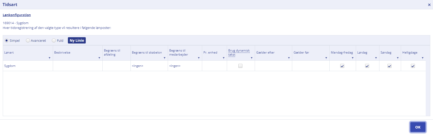Image resolution: width=433 pixels, height=134 pixels.
Task: Close the Tidsart dialog
Action: (429, 5)
